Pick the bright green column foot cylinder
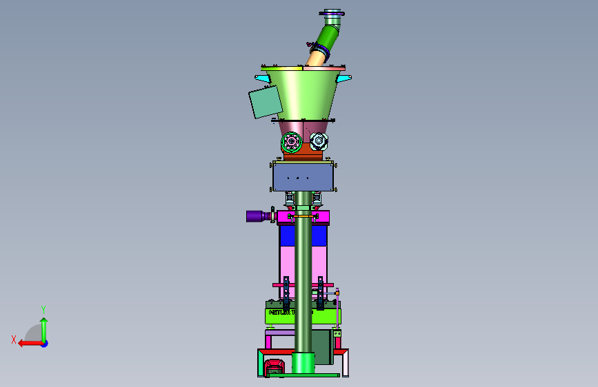 click(303, 363)
